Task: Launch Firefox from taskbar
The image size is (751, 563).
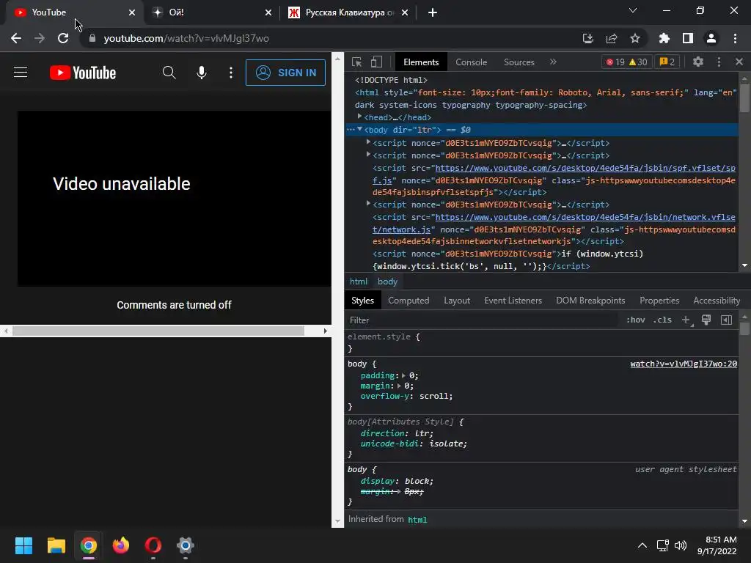Action: pos(121,545)
